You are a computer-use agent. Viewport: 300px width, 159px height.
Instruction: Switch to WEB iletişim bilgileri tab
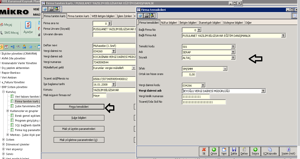click(103, 16)
